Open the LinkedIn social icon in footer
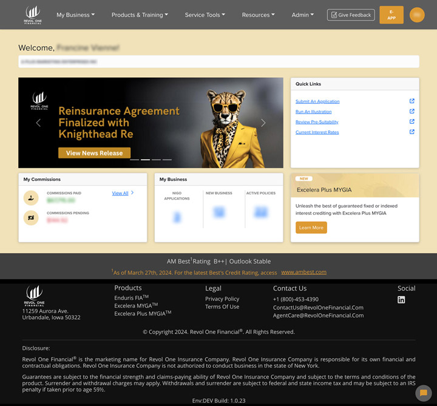437x406 pixels. (401, 300)
